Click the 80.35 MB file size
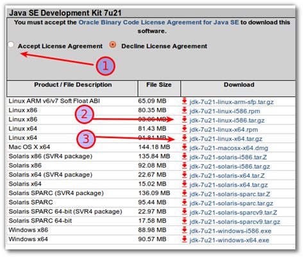This screenshot has width=304, height=258. tap(152, 110)
